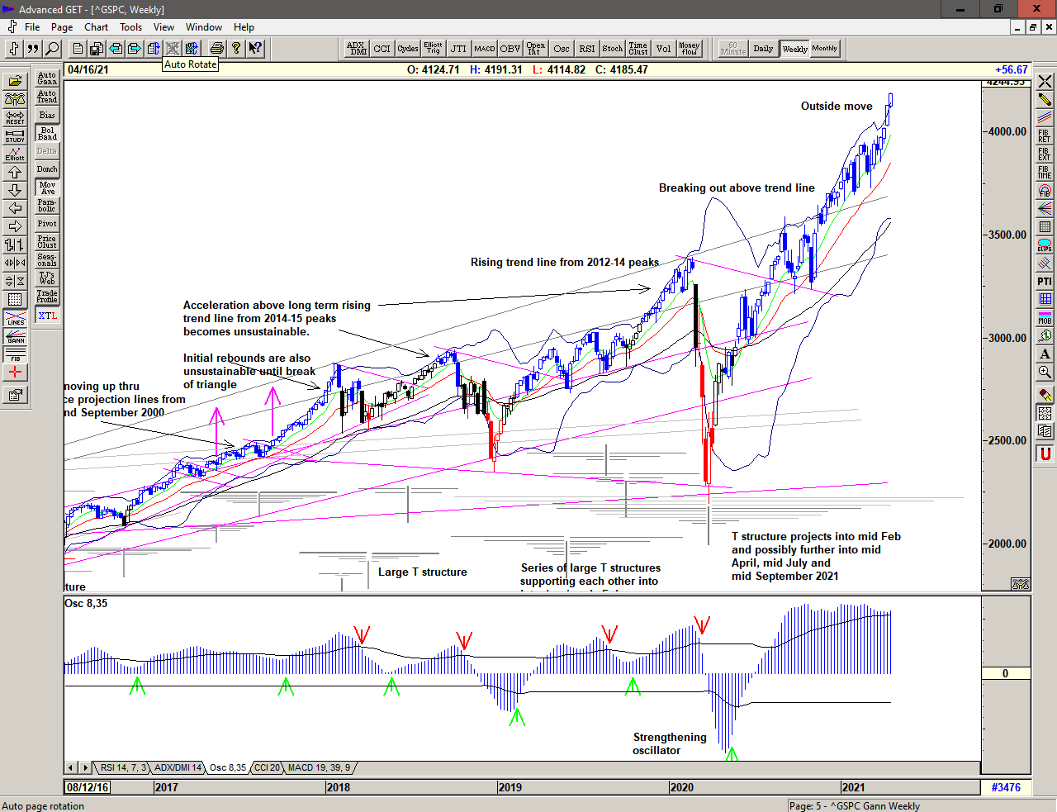Toggle the Bol Band study

click(x=47, y=133)
